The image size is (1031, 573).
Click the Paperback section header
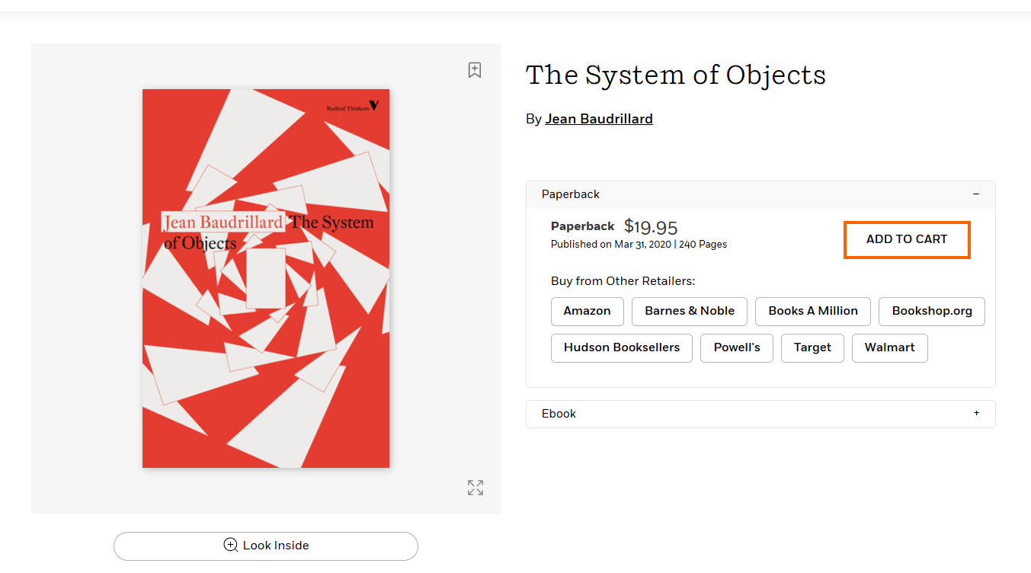coord(571,194)
